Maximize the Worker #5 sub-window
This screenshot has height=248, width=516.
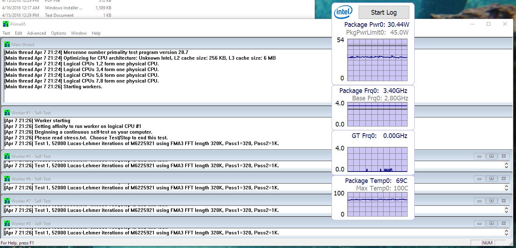pyautogui.click(x=491, y=156)
